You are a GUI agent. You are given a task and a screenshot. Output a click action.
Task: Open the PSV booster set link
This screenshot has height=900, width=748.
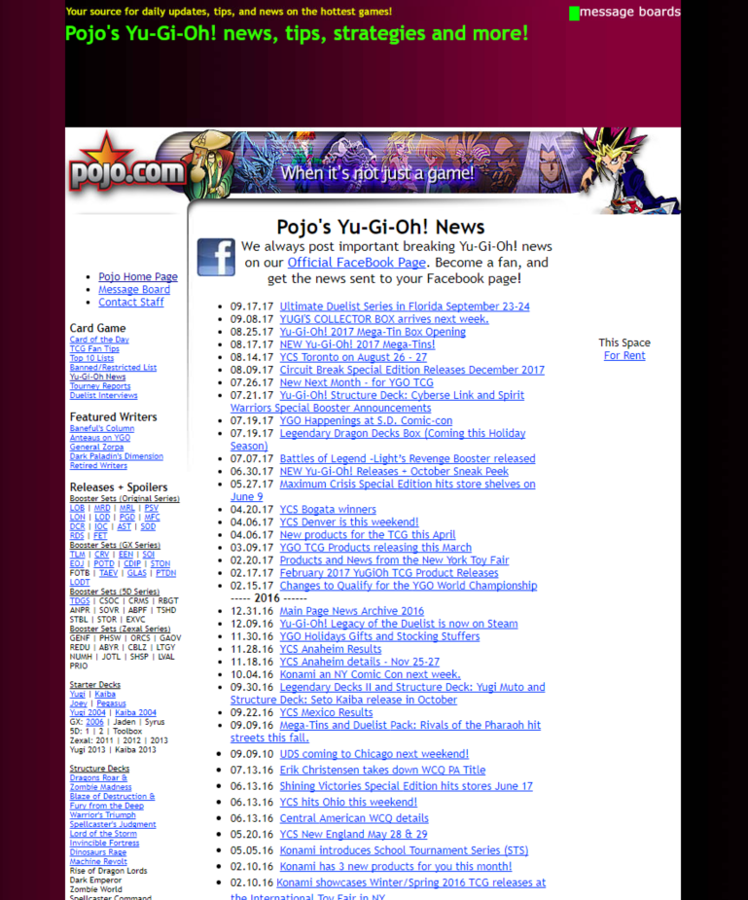pyautogui.click(x=152, y=508)
